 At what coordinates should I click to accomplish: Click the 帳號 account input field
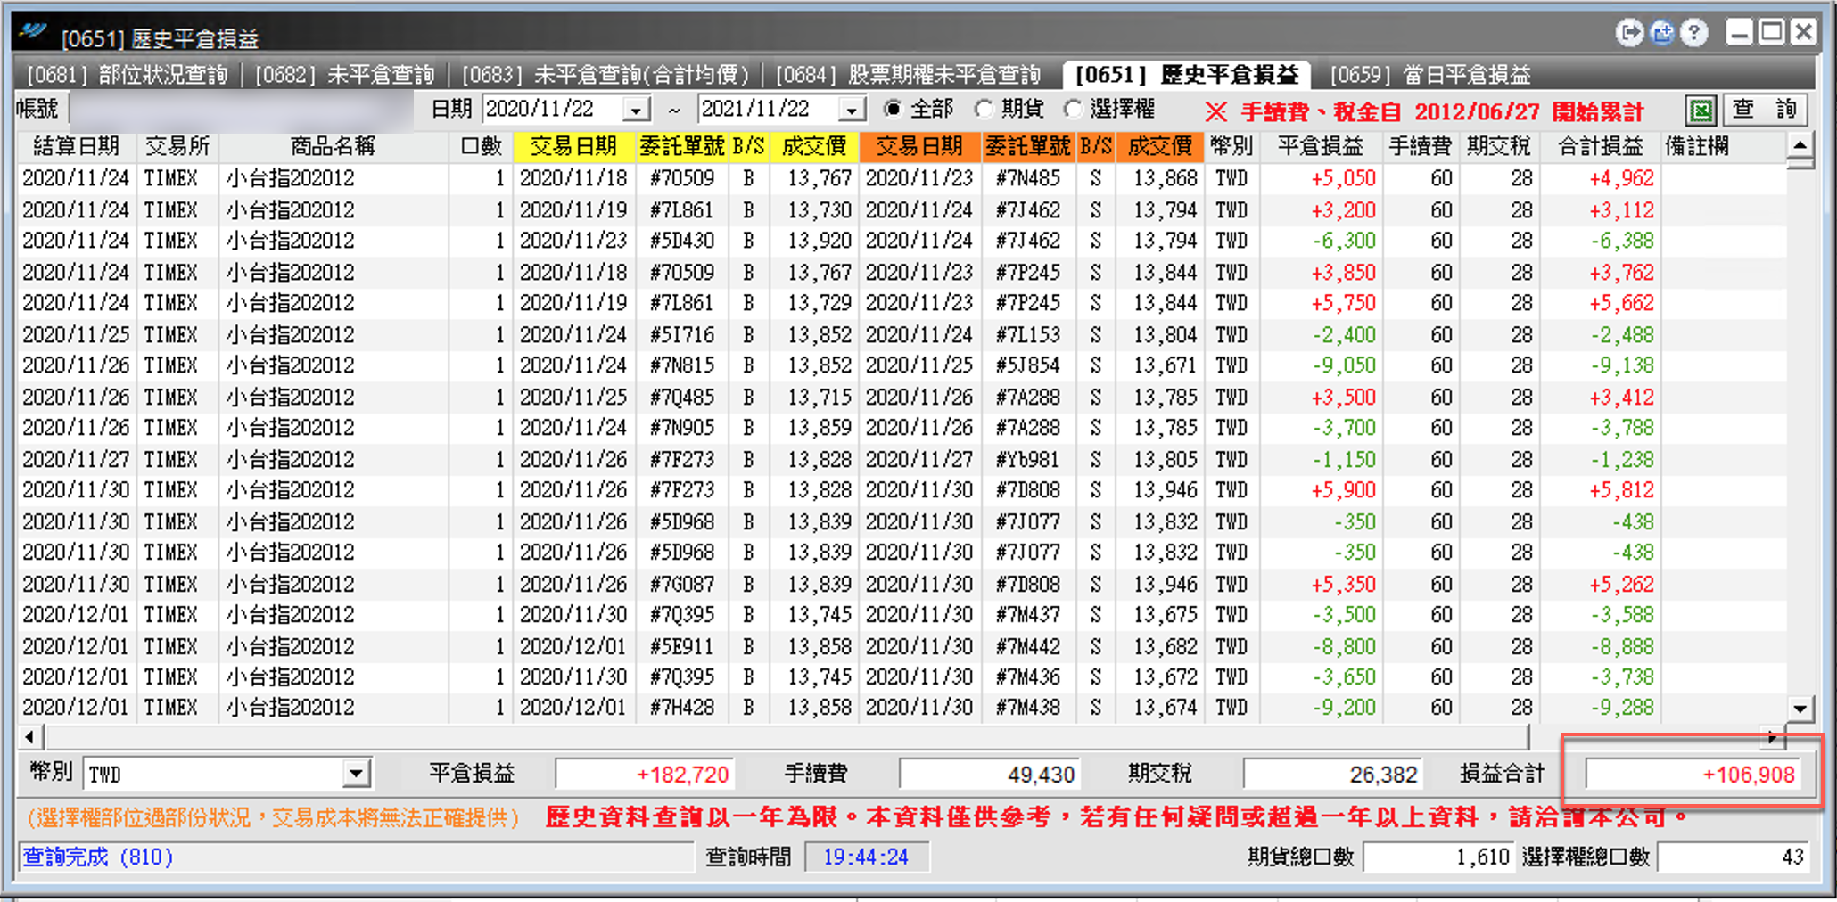point(241,111)
